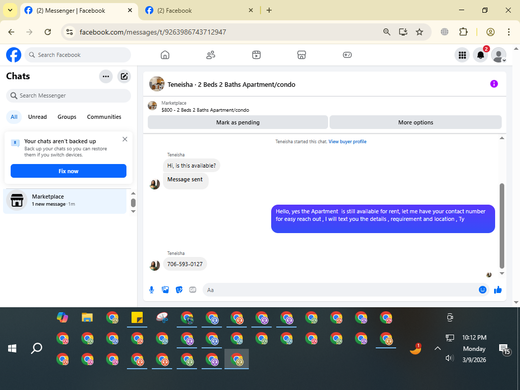
Task: Open Chrome profile icon
Action: point(491,32)
